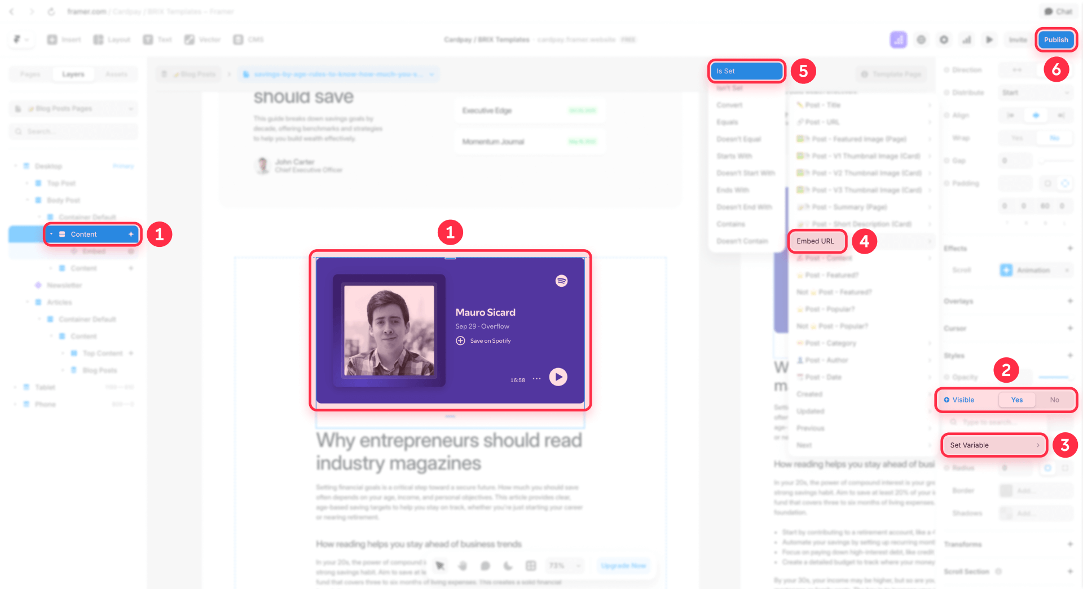Viewport: 1083px width, 589px height.
Task: Expand the Desktop breakpoint layer
Action: [x=15, y=166]
